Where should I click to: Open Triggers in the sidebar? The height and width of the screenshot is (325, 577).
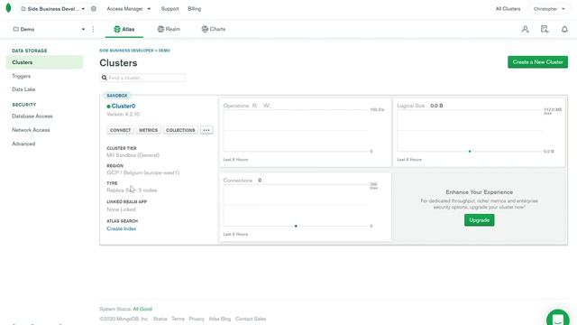click(22, 76)
